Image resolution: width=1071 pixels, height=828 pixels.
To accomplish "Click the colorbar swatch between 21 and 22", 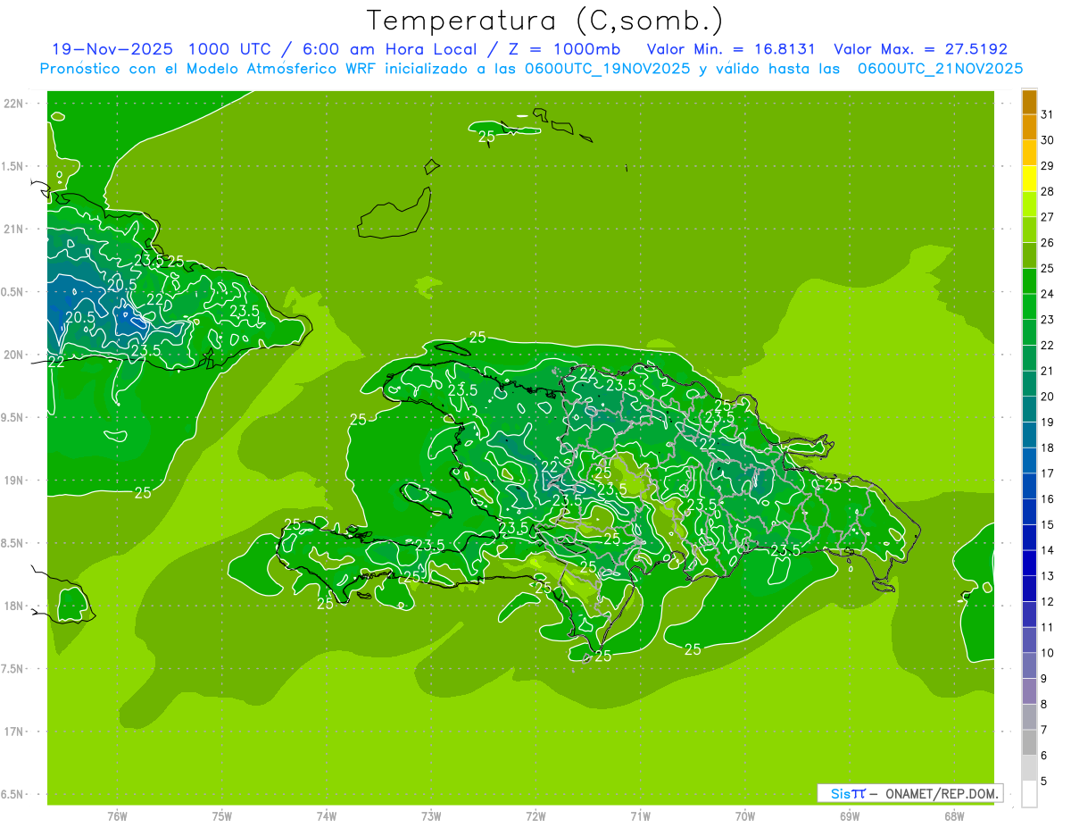I will (x=1029, y=358).
